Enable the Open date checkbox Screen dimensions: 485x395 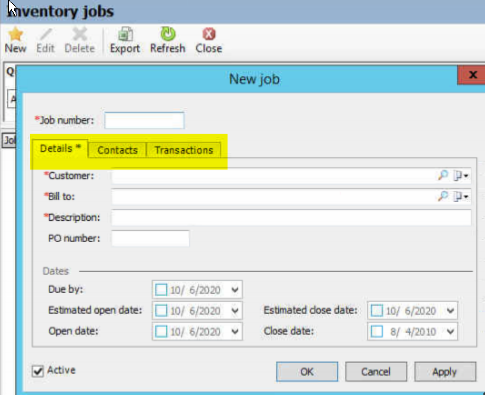[161, 331]
